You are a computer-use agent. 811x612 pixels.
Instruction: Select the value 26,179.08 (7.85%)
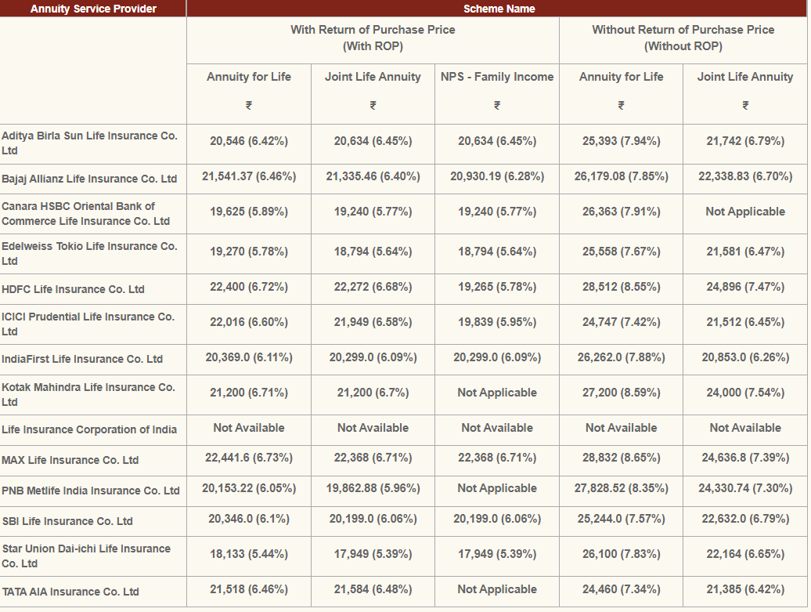622,176
